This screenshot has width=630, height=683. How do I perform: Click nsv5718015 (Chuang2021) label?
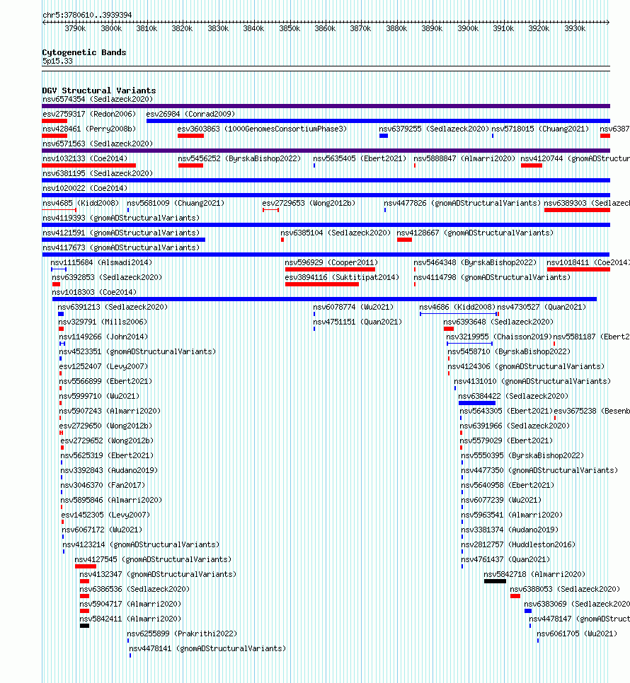[x=540, y=129]
